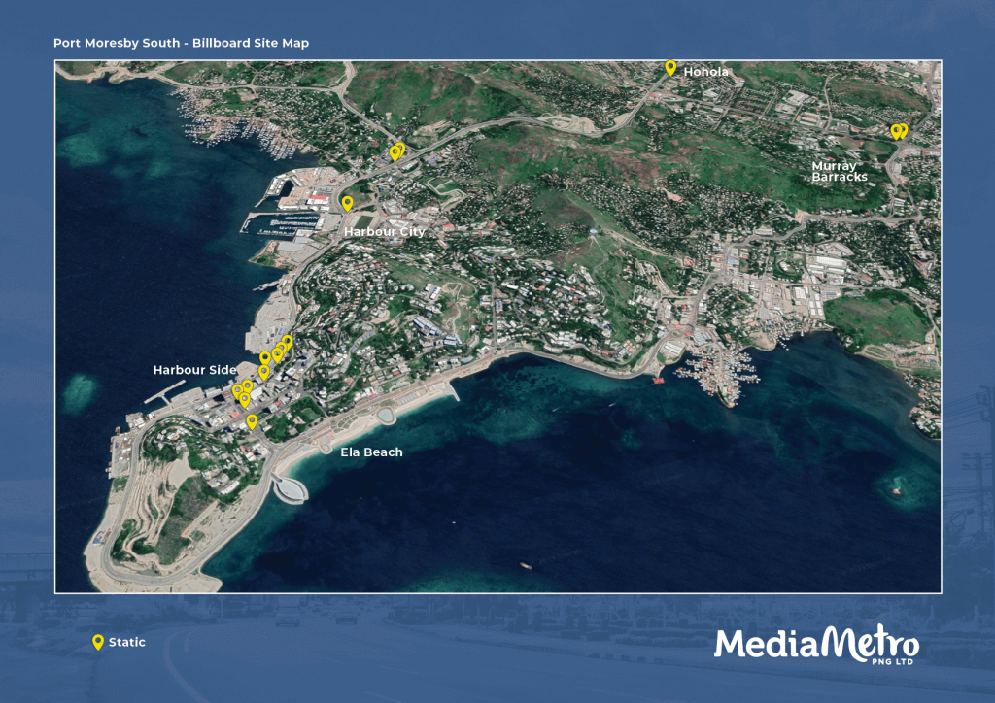Select the Murray Barracks label
Image resolution: width=995 pixels, height=703 pixels.
coord(839,172)
